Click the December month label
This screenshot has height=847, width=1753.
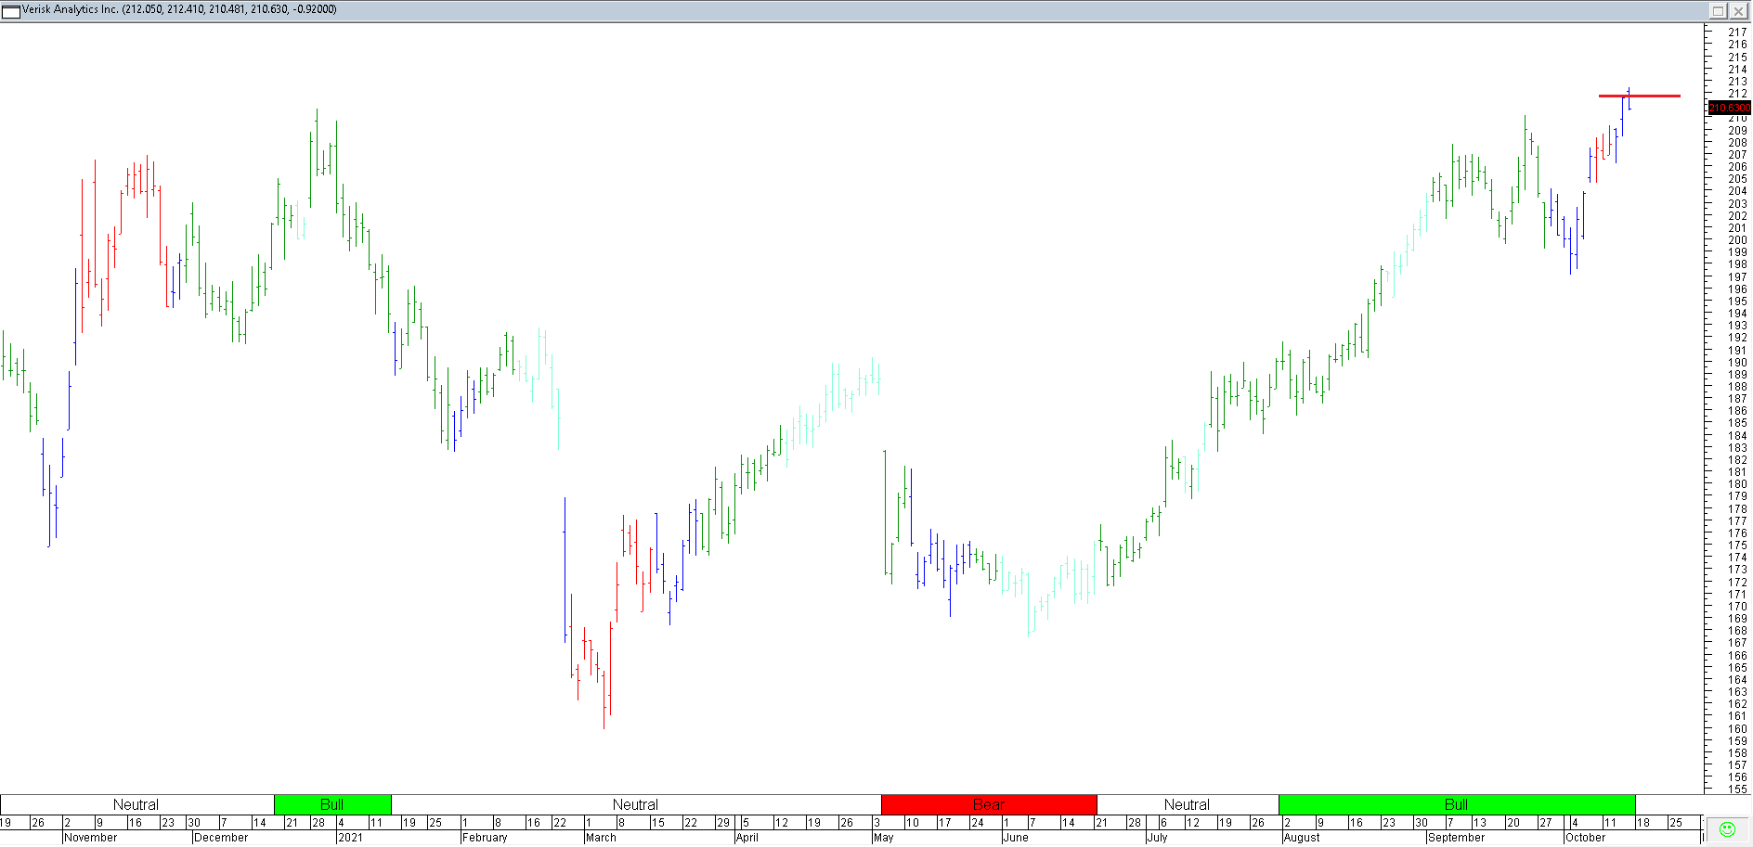pyautogui.click(x=221, y=838)
